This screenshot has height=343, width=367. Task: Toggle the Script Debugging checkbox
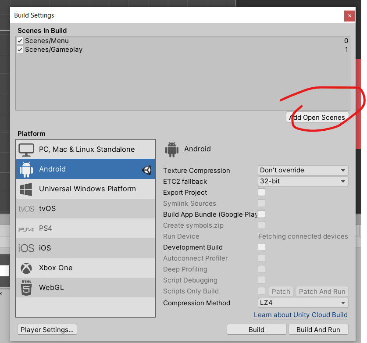pos(261,280)
